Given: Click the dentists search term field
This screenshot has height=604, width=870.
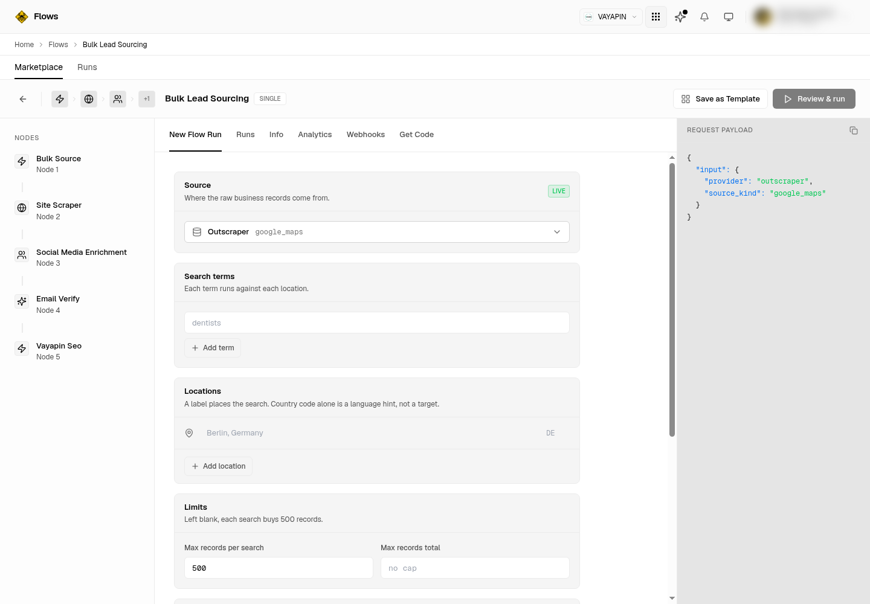Looking at the screenshot, I should [377, 323].
